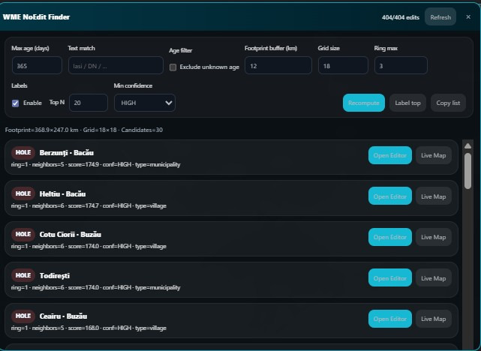Viewport: 481px width, 351px height.
Task: Open the Min confidence dropdown
Action: (x=145, y=103)
